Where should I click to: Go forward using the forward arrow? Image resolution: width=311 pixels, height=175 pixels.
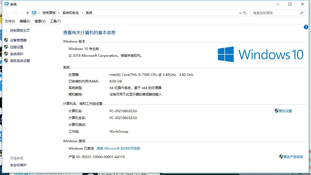(15, 13)
